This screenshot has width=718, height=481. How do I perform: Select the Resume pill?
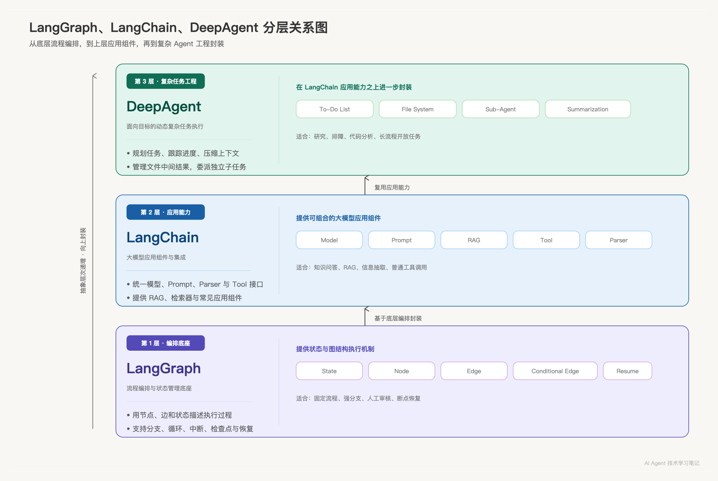tap(627, 371)
